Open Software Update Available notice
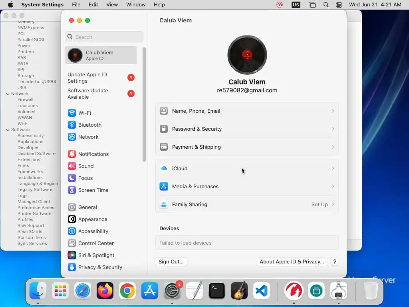Screen dimensions: 409x307 (101, 94)
